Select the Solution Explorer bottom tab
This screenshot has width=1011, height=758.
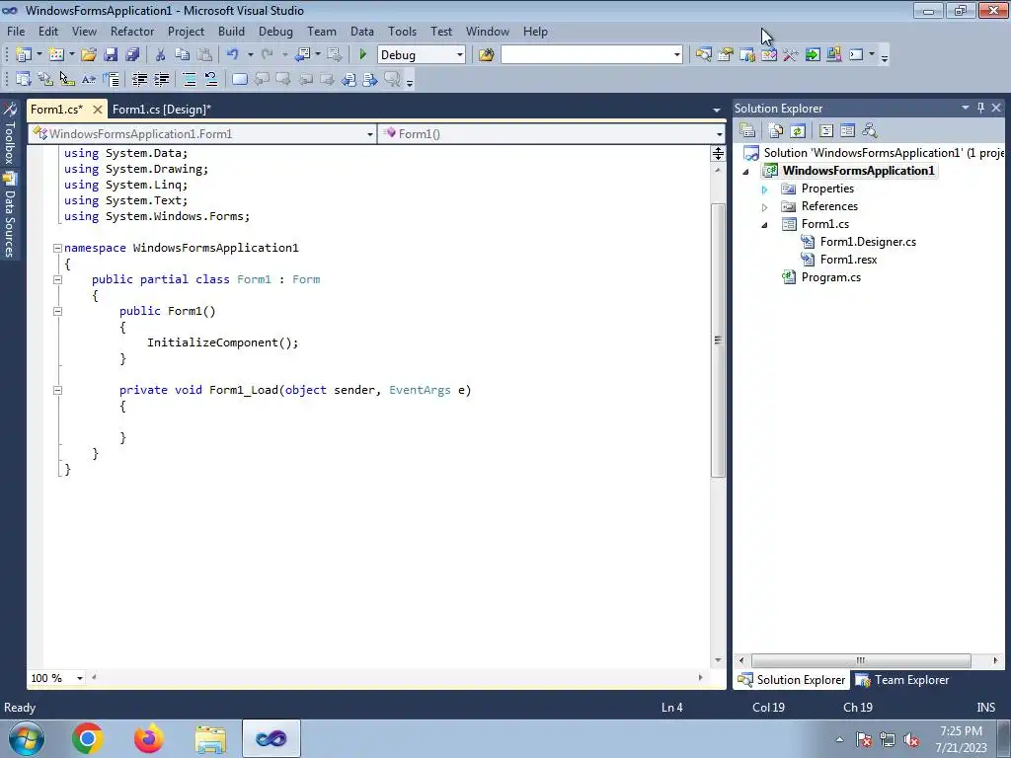(791, 680)
